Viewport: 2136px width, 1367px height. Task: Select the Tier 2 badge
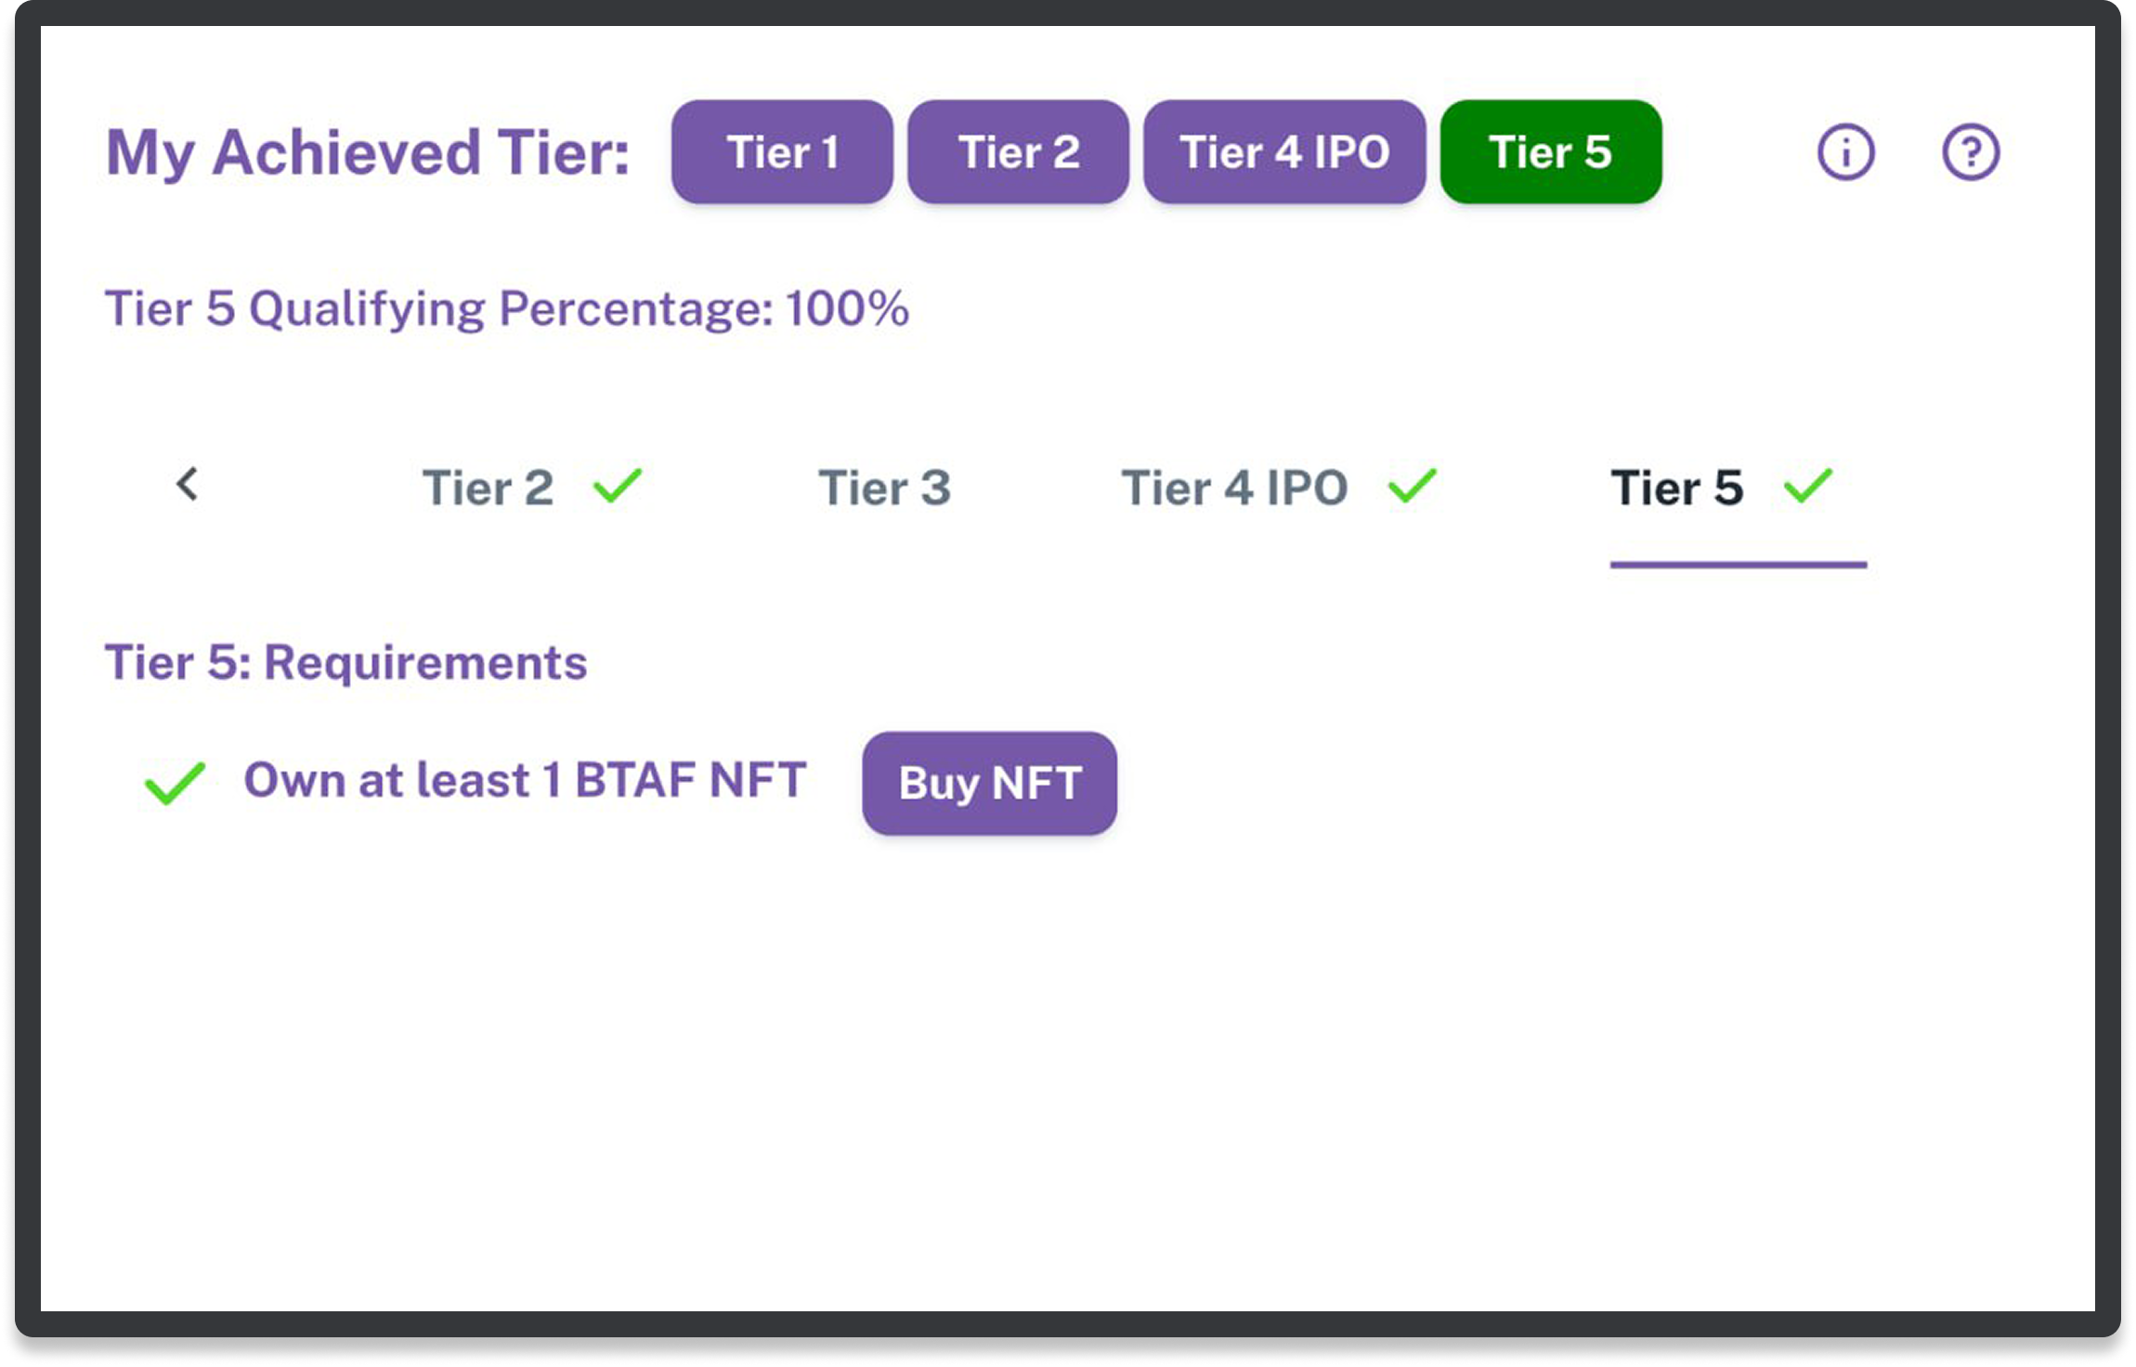click(x=1018, y=153)
